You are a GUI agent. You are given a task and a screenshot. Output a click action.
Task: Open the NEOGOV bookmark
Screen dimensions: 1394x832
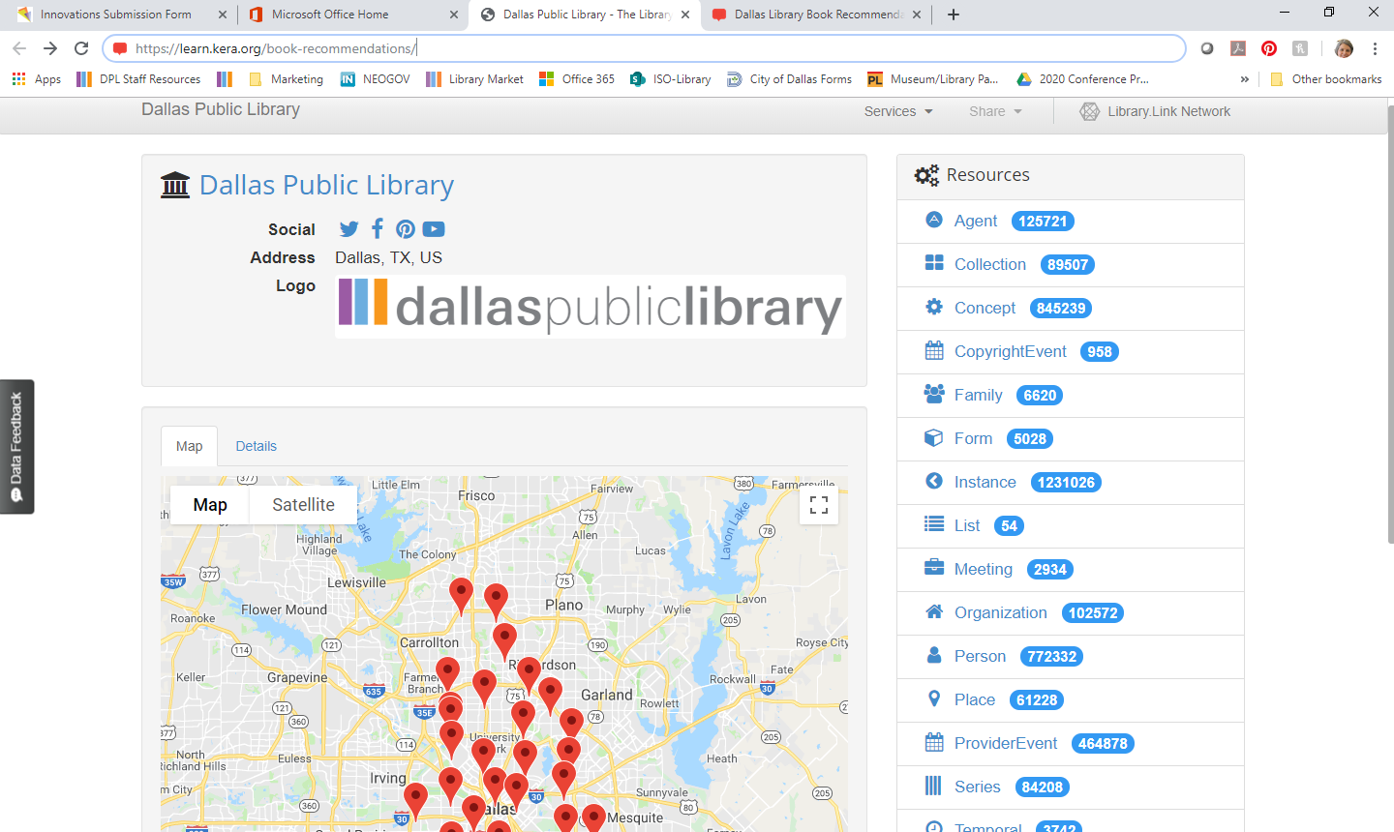point(376,79)
